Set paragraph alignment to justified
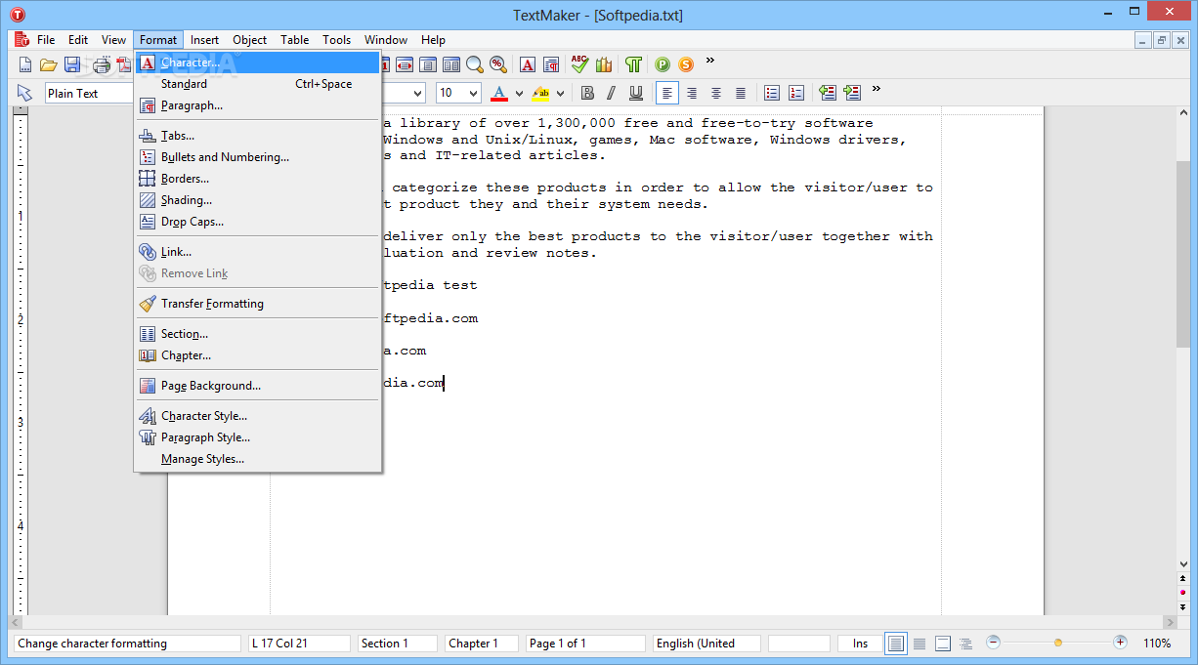 (x=741, y=93)
